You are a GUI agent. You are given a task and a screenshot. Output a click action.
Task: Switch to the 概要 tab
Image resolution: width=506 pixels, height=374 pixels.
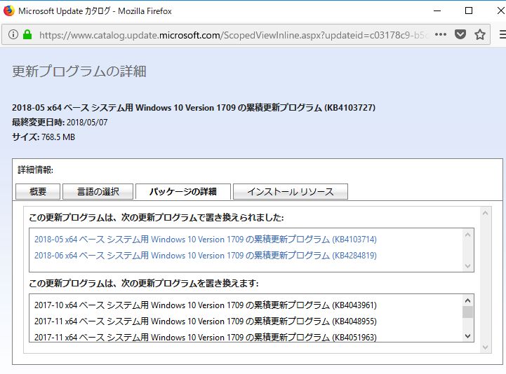coord(38,192)
